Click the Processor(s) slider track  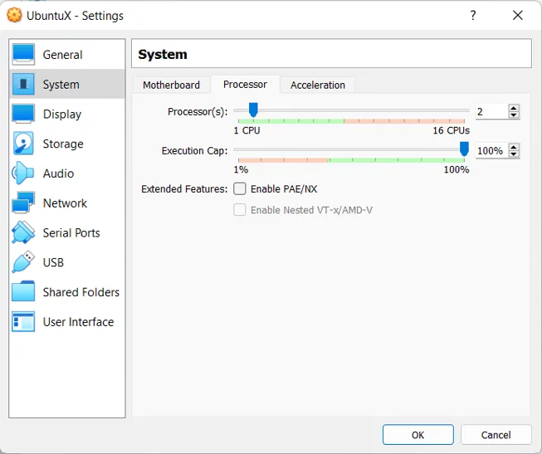pos(352,110)
